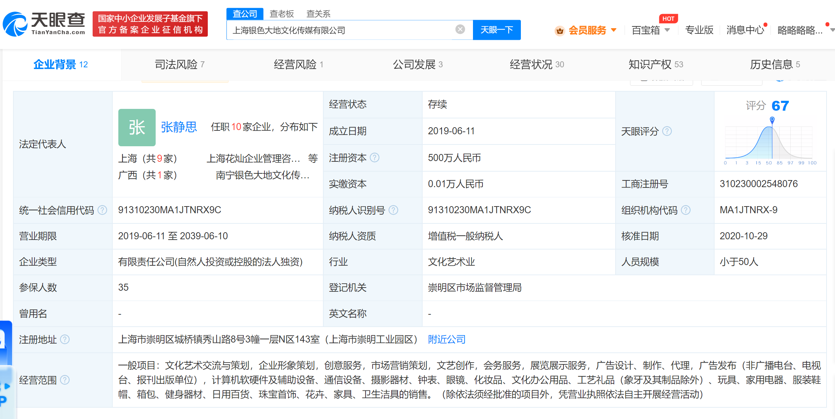The height and width of the screenshot is (419, 835).
Task: Click the 崇明区市场监督管理局 registration authority text
Action: pyautogui.click(x=474, y=288)
